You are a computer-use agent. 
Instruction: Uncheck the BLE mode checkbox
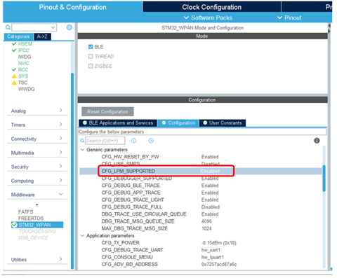[91, 47]
